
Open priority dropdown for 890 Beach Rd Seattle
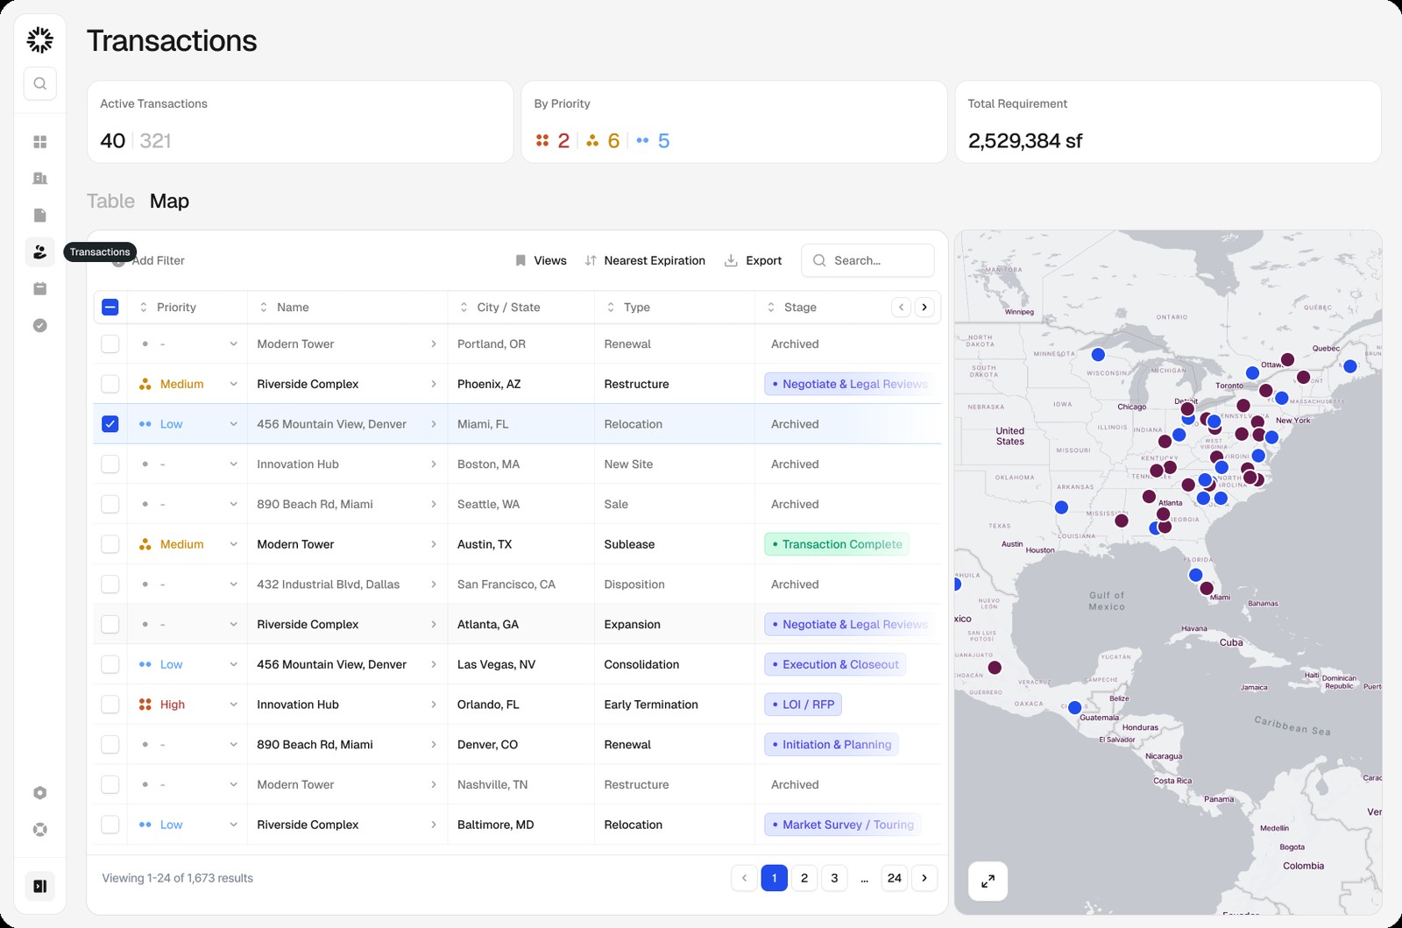(233, 505)
